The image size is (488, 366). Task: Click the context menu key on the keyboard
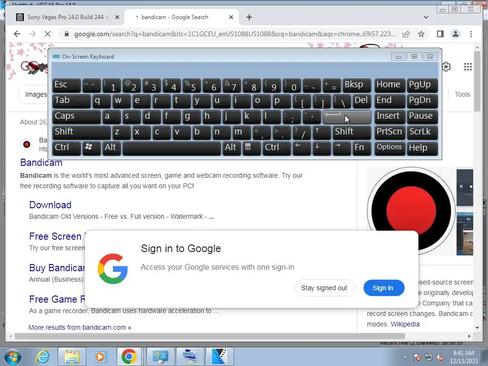(252, 148)
